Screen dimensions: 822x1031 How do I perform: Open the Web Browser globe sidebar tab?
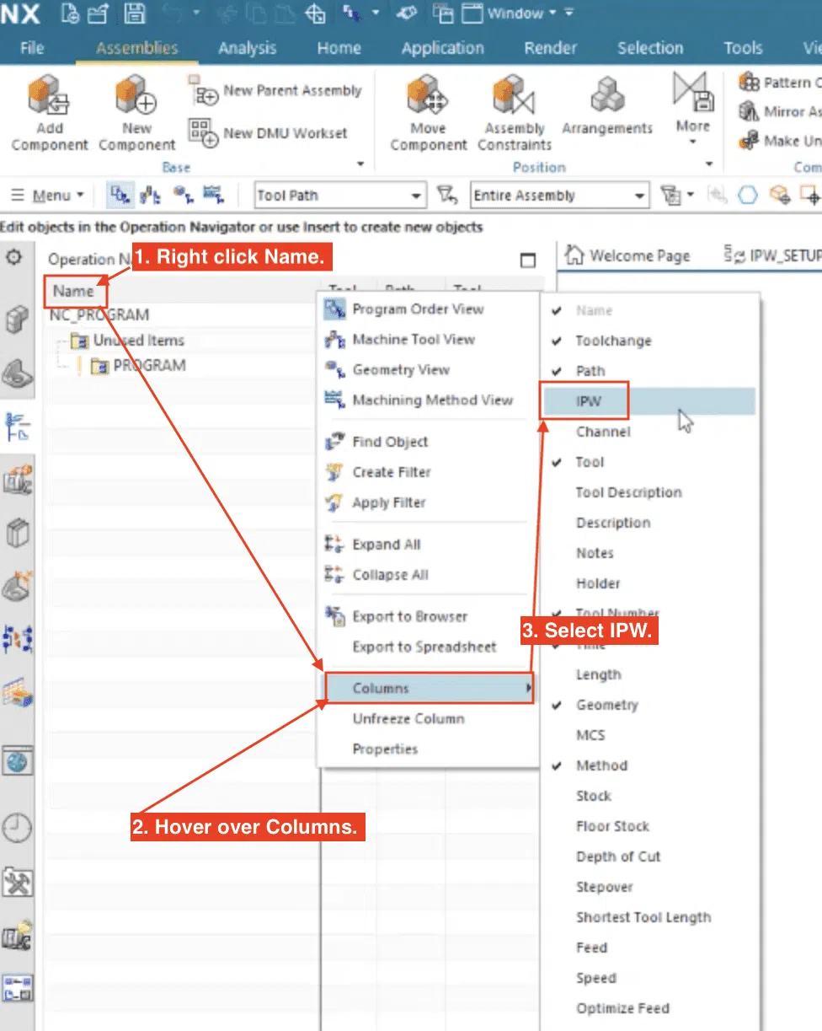point(19,762)
